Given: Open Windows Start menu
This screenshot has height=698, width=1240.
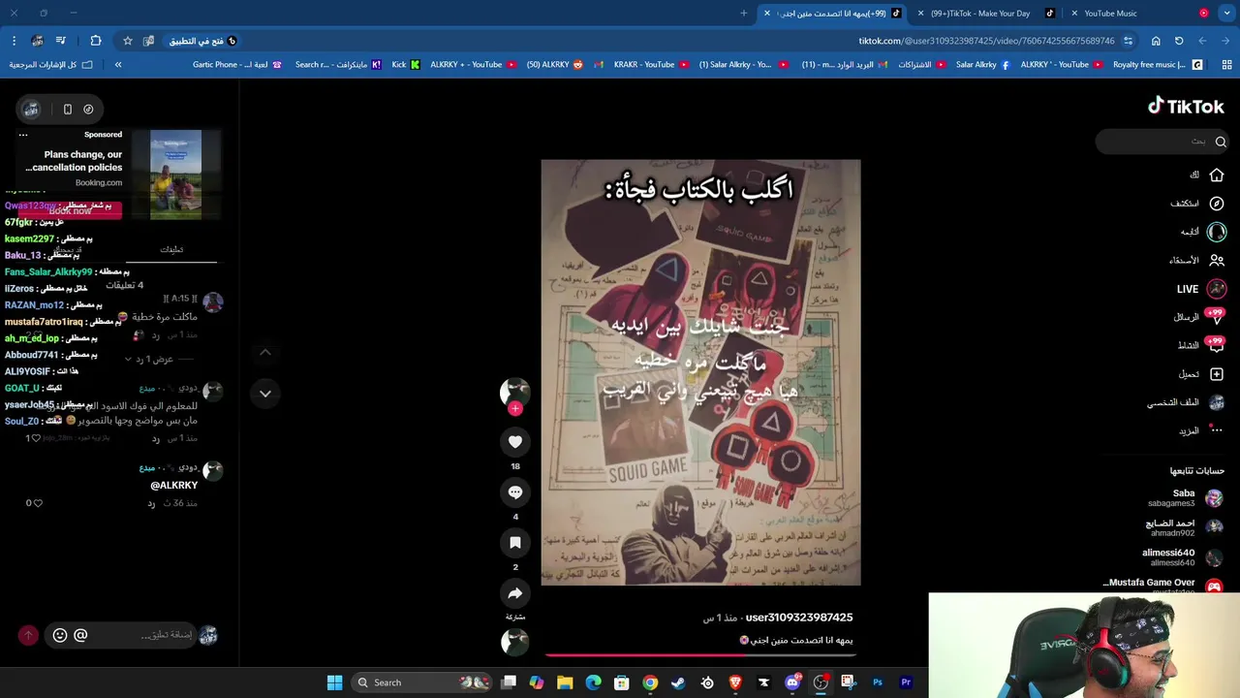Looking at the screenshot, I should (x=334, y=682).
